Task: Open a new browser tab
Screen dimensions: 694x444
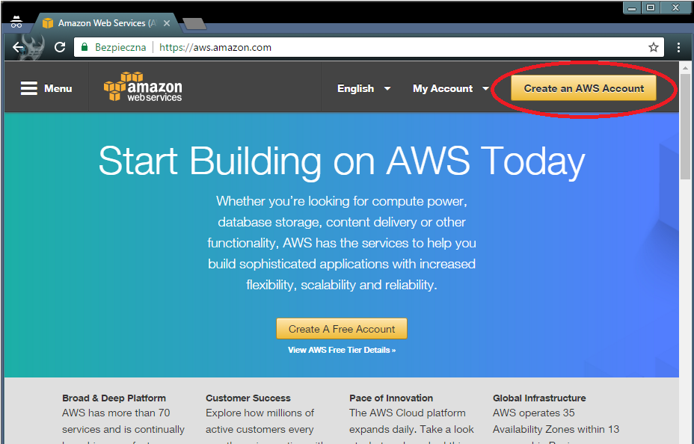Action: click(x=194, y=24)
